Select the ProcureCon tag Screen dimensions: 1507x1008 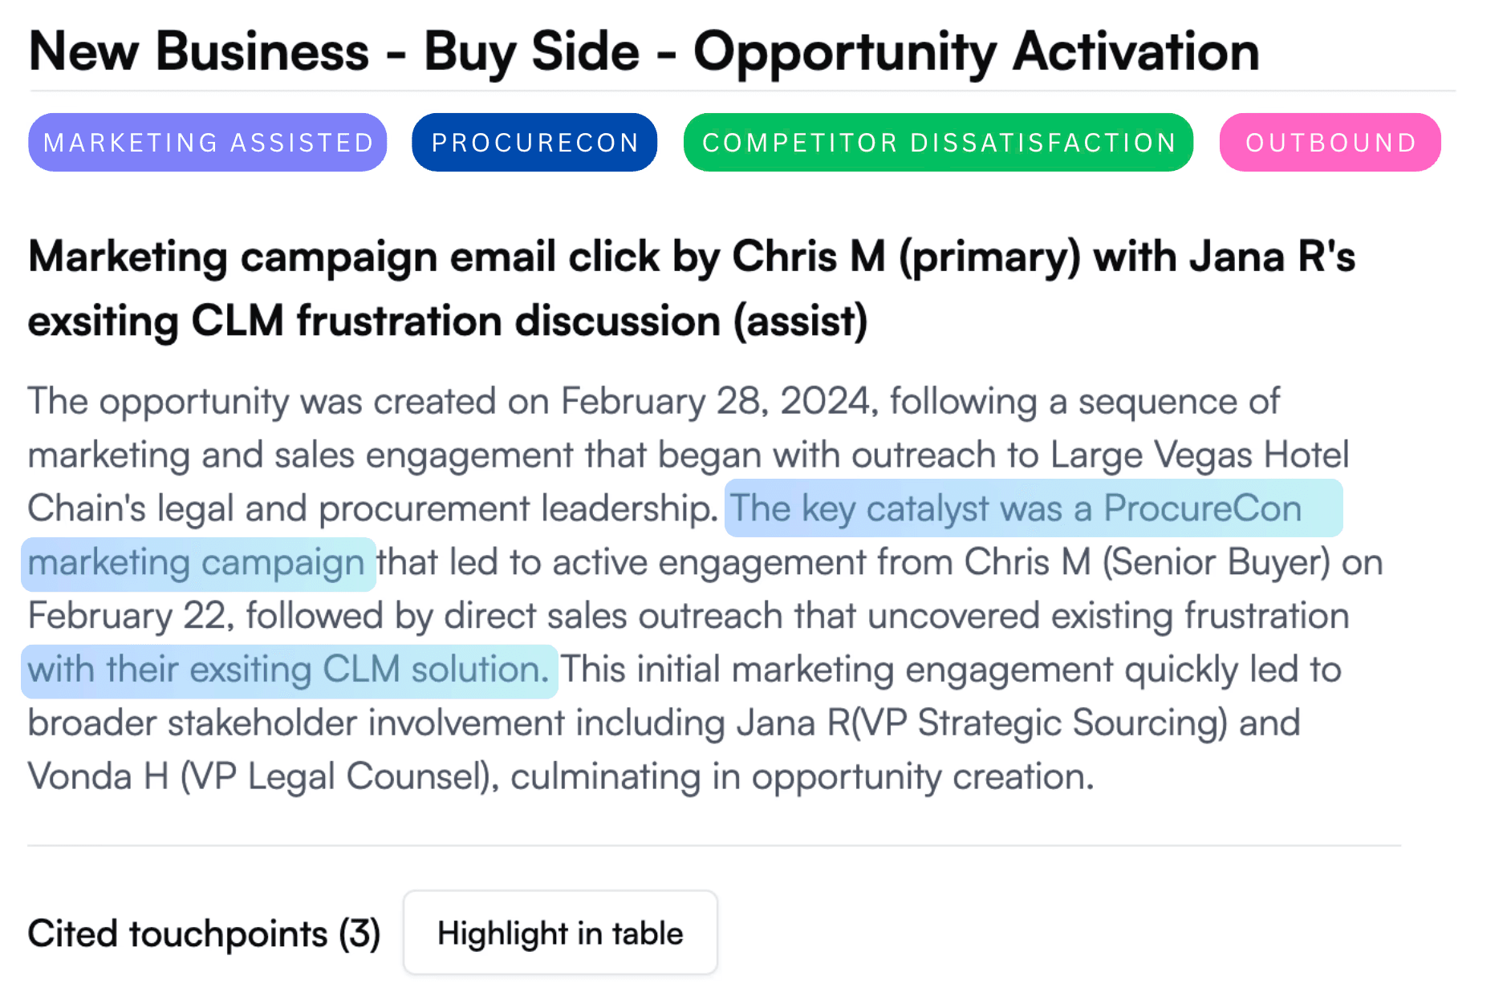534,143
